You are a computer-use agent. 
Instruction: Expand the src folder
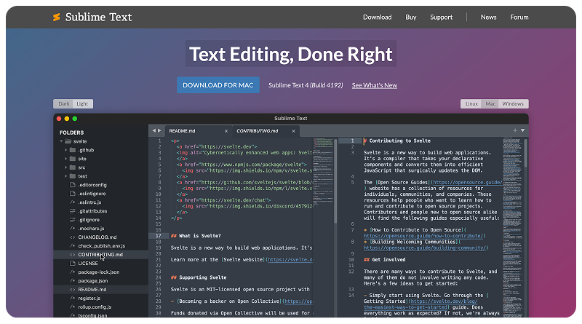tap(65, 167)
